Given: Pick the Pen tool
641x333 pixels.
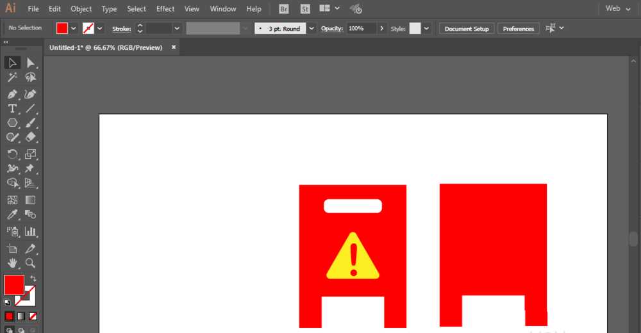Looking at the screenshot, I should 12,93.
